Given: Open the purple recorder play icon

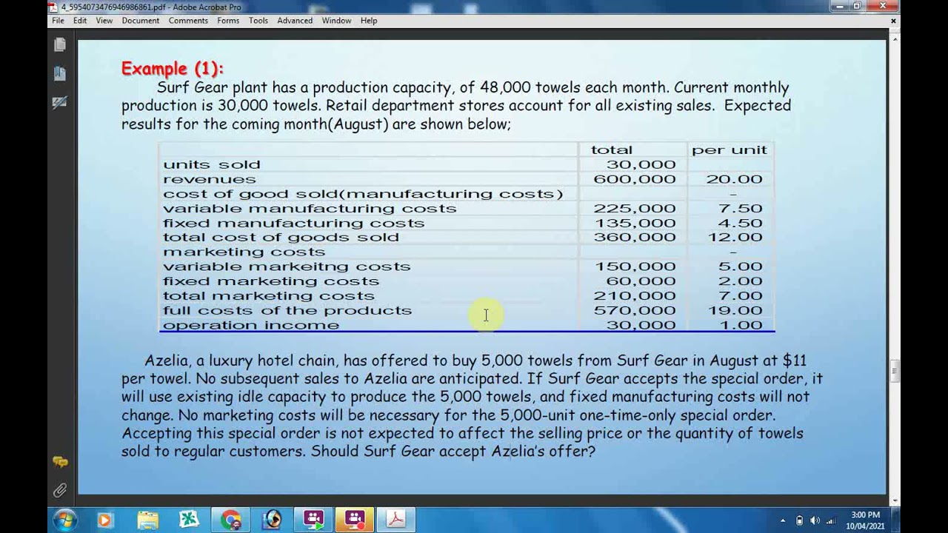Looking at the screenshot, I should (313, 520).
